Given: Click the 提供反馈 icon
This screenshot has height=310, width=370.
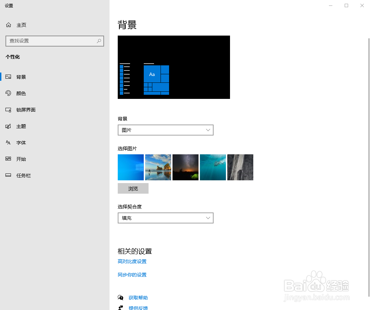Looking at the screenshot, I should [x=120, y=307].
